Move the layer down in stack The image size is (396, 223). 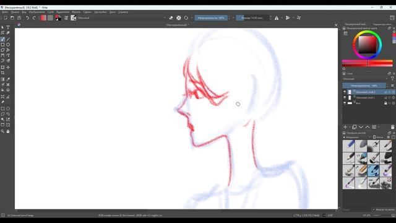tap(361, 127)
